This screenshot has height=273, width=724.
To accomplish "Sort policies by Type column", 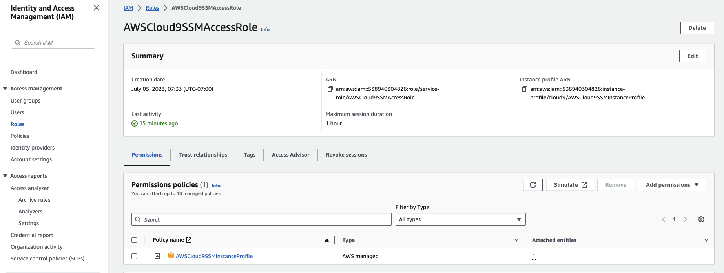I will 516,240.
